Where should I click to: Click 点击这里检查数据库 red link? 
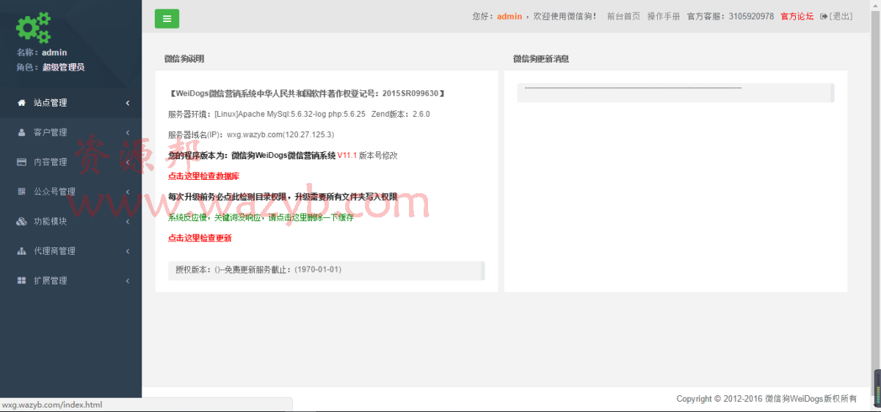(x=203, y=176)
